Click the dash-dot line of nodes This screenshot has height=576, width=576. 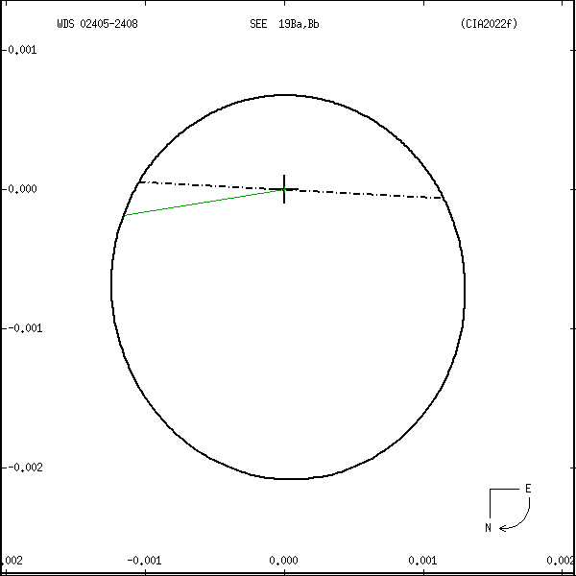pos(290,190)
